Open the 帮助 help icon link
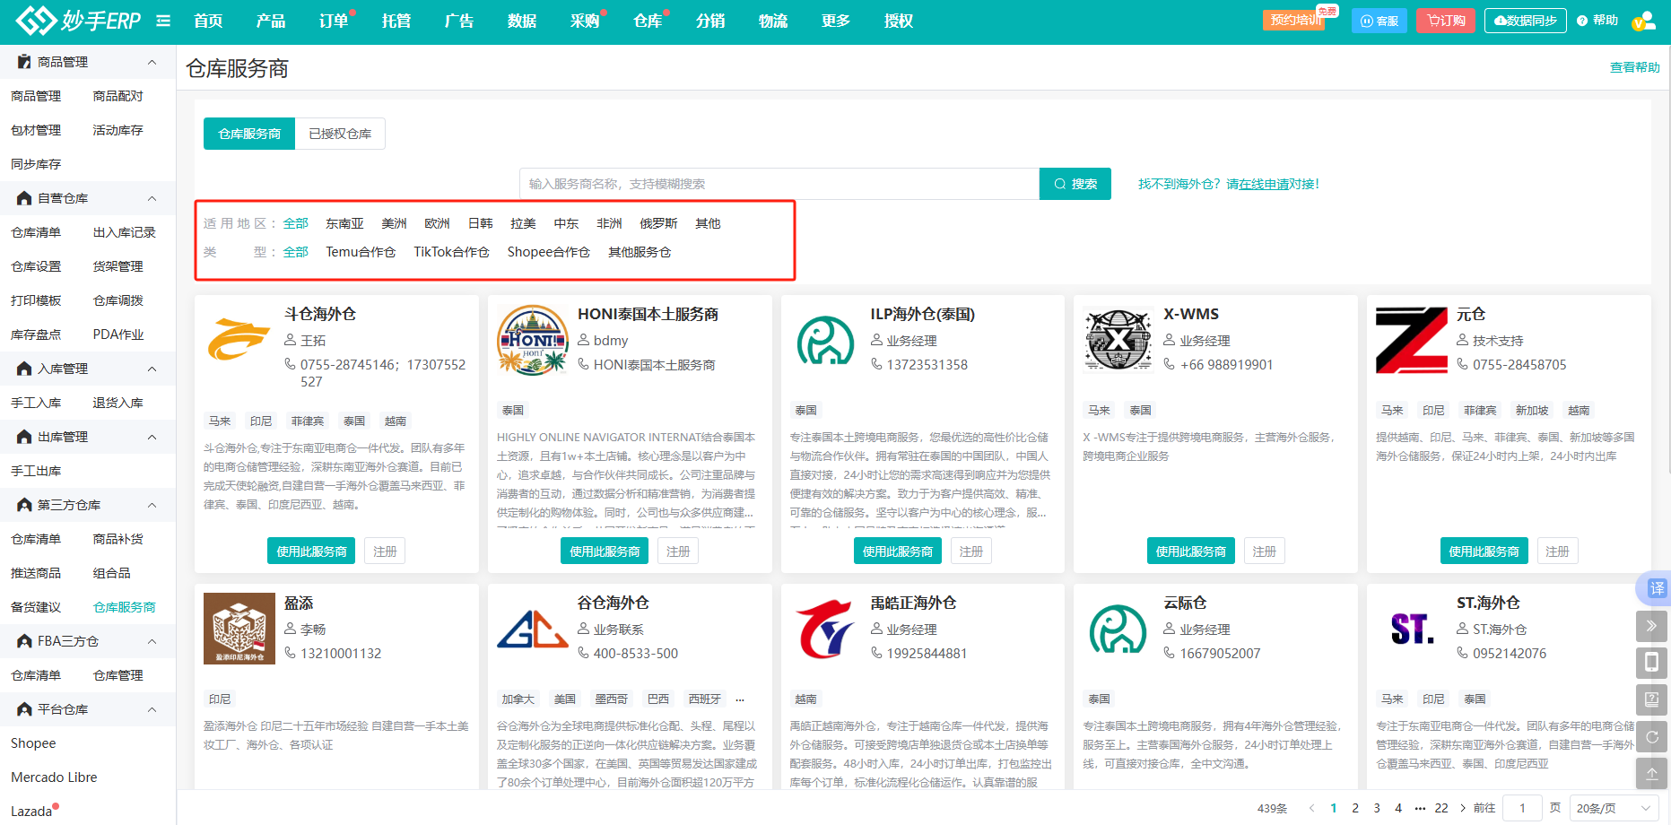Viewport: 1671px width, 825px height. coord(1597,21)
